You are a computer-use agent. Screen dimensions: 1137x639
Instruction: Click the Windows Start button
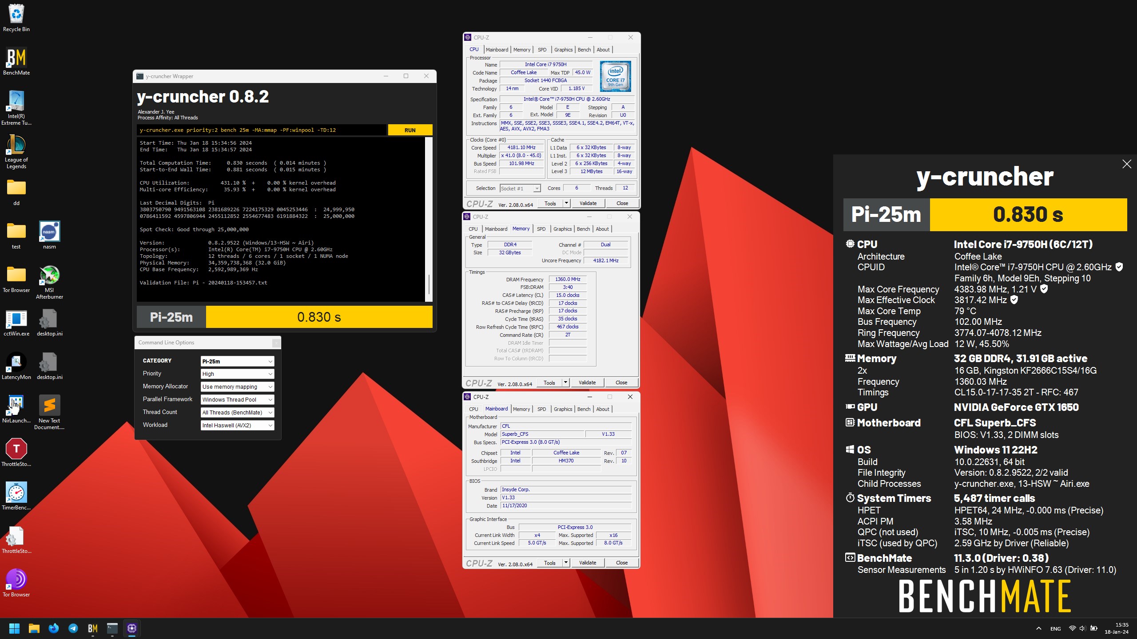pyautogui.click(x=14, y=628)
